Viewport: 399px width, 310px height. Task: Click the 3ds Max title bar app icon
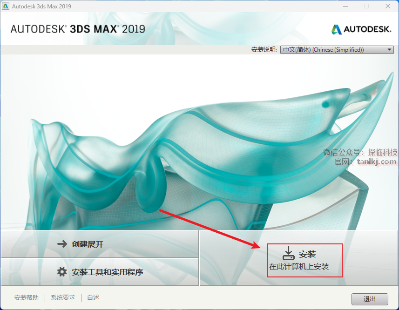click(x=5, y=6)
